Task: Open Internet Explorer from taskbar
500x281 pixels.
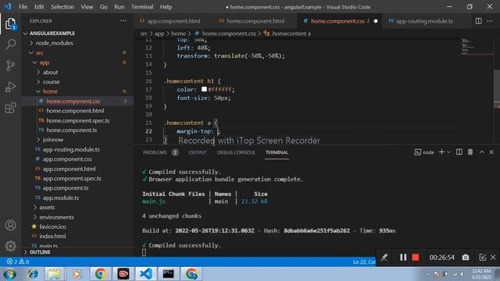Action: (x=32, y=274)
